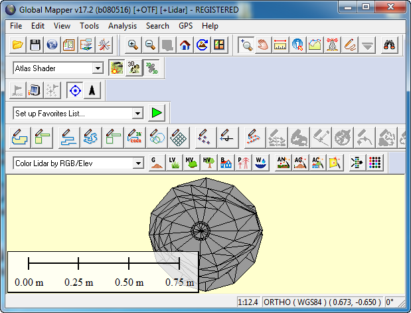Click the lidar color palette grid icon
Image resolution: width=411 pixels, height=313 pixels.
coord(374,163)
